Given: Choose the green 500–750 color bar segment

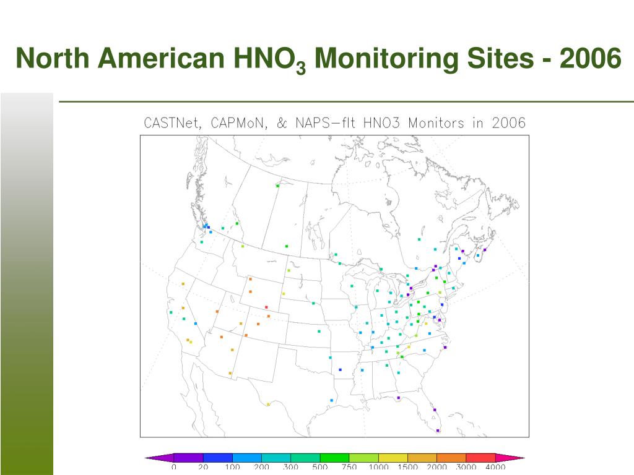Looking at the screenshot, I should tap(334, 458).
